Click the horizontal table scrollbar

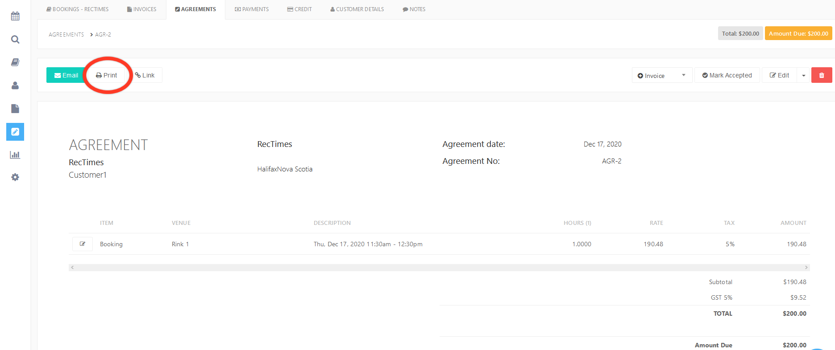point(439,268)
